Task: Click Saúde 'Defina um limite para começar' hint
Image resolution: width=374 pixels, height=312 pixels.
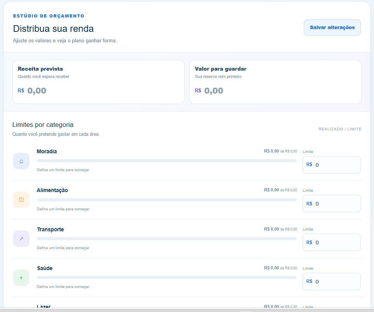Action: pos(63,287)
